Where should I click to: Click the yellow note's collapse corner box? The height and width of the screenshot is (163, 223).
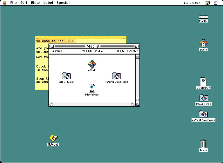[124, 38]
